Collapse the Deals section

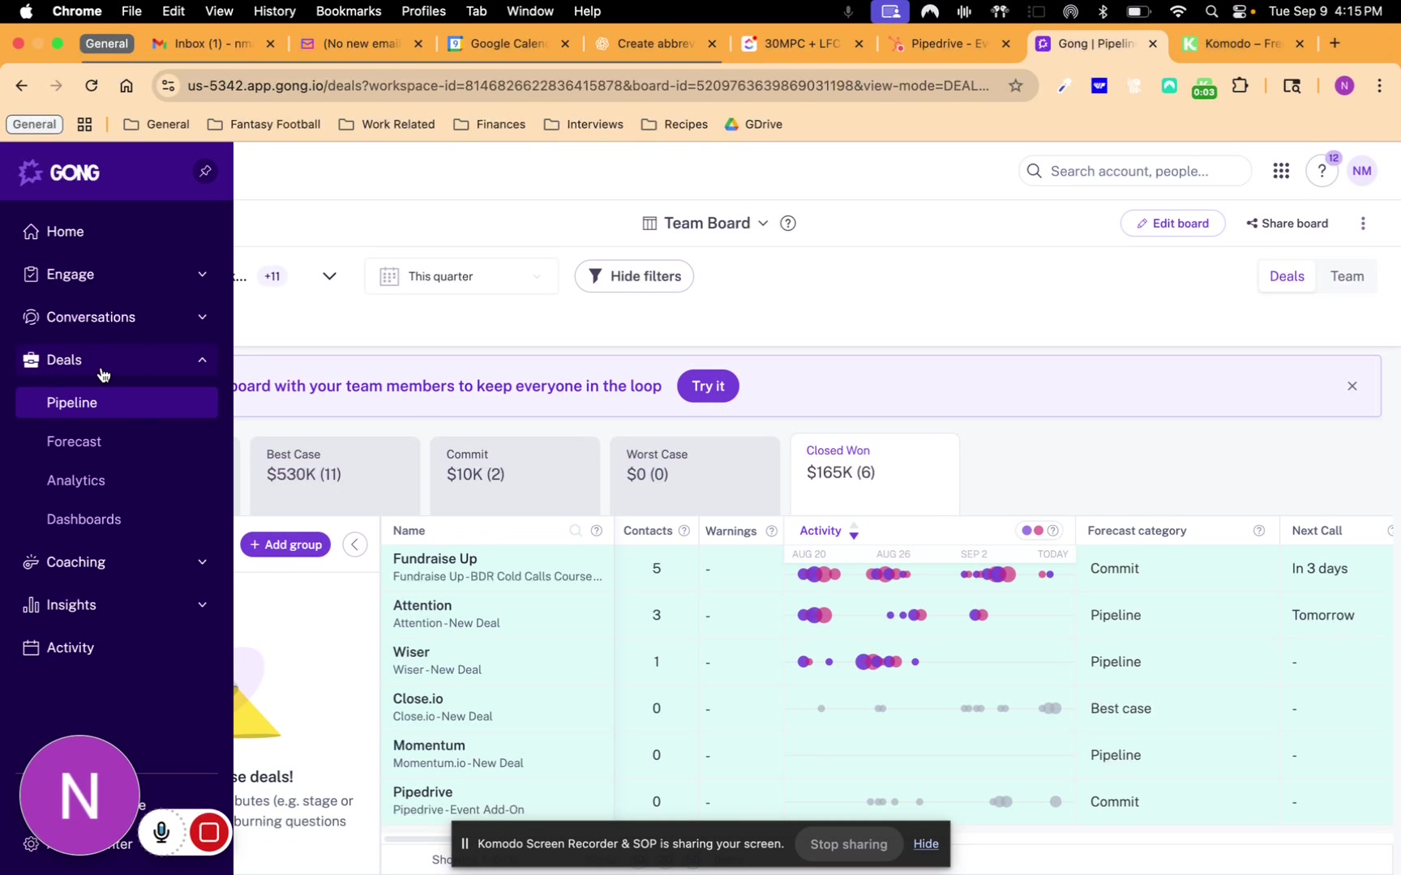click(116, 360)
